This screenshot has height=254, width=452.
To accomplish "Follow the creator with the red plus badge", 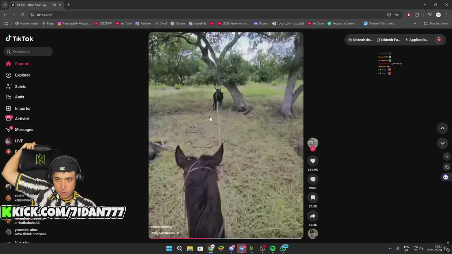I will tap(313, 149).
